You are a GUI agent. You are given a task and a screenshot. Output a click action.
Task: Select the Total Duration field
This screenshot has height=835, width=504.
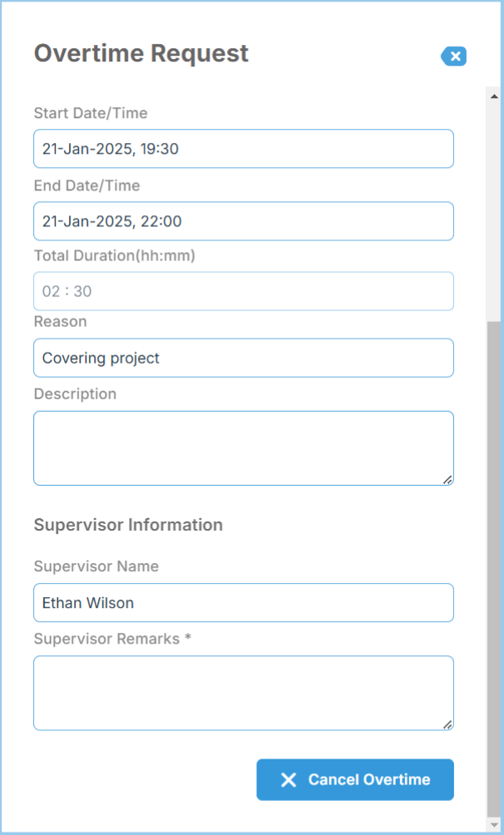pos(244,291)
